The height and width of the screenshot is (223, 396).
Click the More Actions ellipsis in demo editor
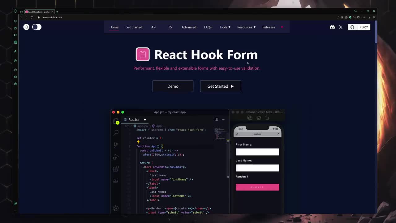pos(223,119)
